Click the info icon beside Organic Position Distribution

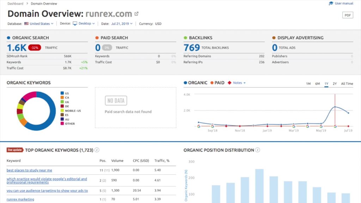(258, 150)
